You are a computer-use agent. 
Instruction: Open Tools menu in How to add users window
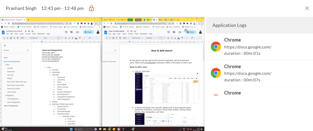tap(136, 34)
